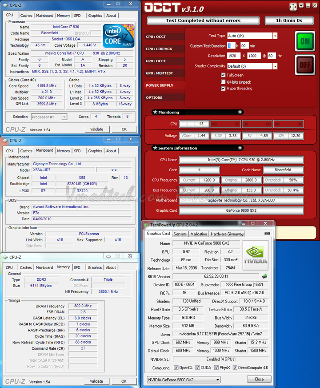Click the red OFF button in OCCT
This screenshot has height=388, width=320.
[x=305, y=65]
